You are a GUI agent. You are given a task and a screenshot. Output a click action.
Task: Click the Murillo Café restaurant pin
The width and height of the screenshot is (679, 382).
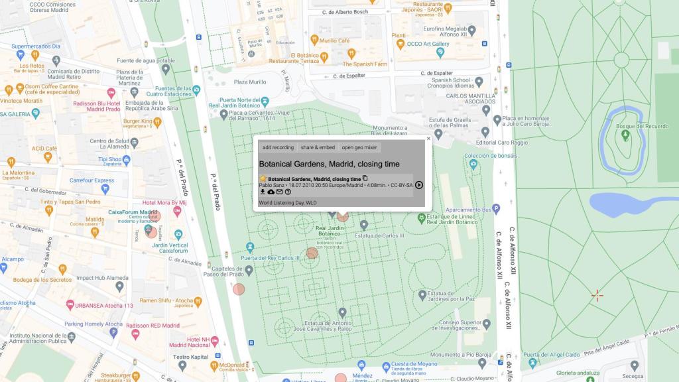(x=315, y=40)
